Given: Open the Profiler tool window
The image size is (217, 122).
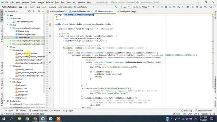Looking at the screenshot, I should pos(56,111).
